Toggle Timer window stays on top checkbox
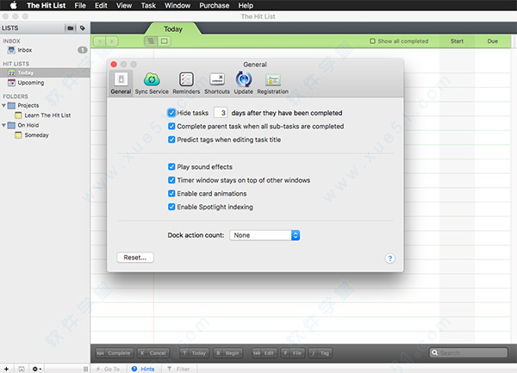This screenshot has width=517, height=373. 171,180
